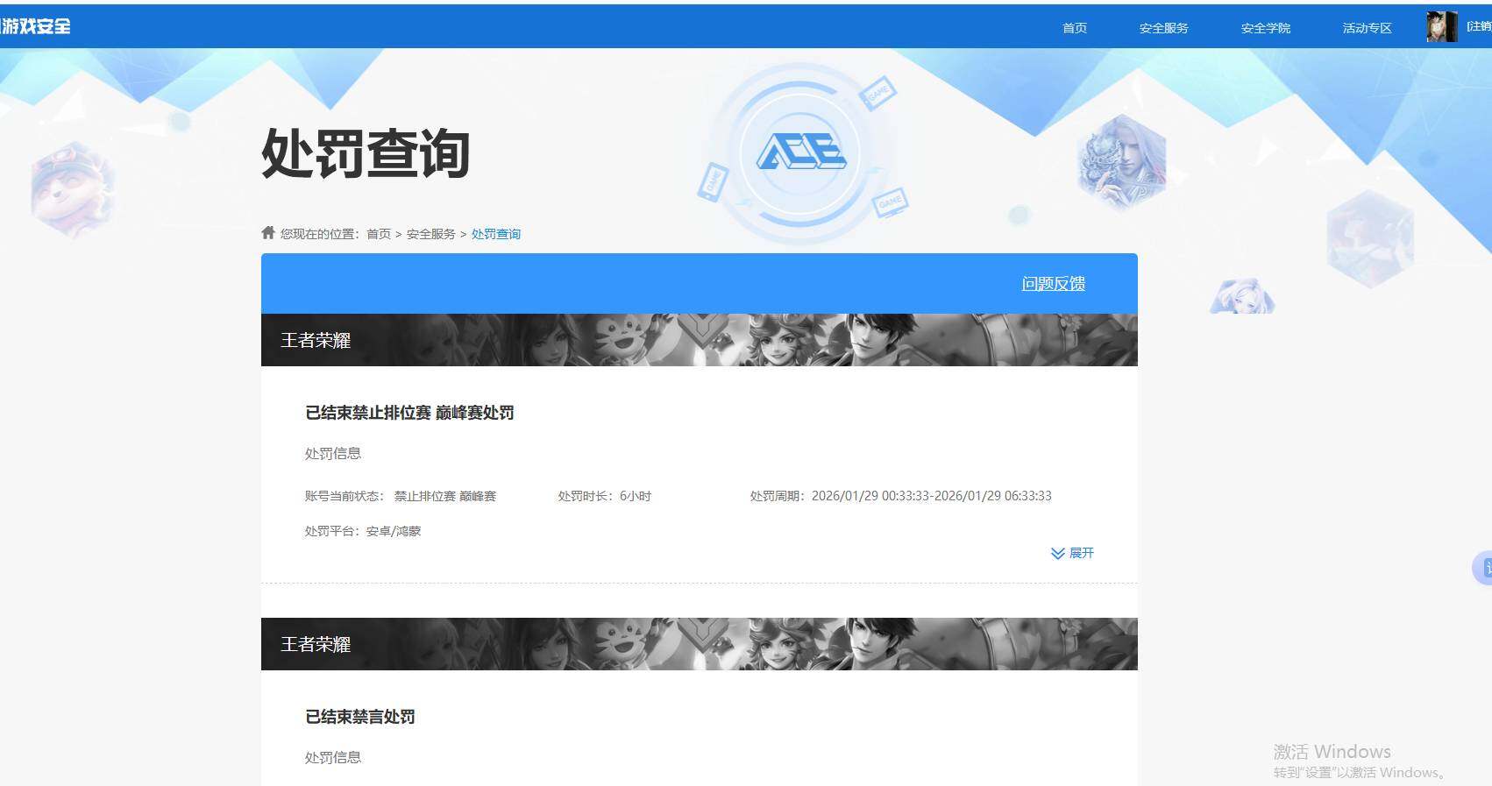The width and height of the screenshot is (1492, 786).
Task: Click the 游戏安全 site logo
Action: pos(35,26)
